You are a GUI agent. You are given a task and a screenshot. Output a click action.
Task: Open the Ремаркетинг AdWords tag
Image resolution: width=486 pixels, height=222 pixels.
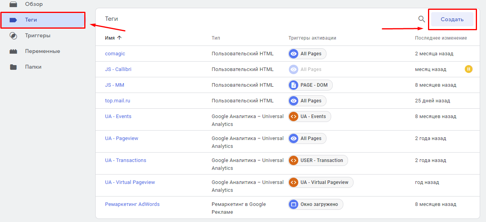(x=132, y=204)
